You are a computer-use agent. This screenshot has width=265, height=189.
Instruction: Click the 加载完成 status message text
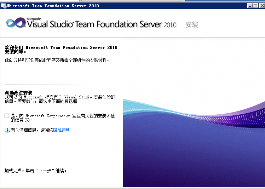[35, 171]
